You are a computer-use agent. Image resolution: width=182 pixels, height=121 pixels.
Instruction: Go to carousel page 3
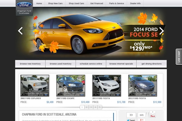pos(91,107)
